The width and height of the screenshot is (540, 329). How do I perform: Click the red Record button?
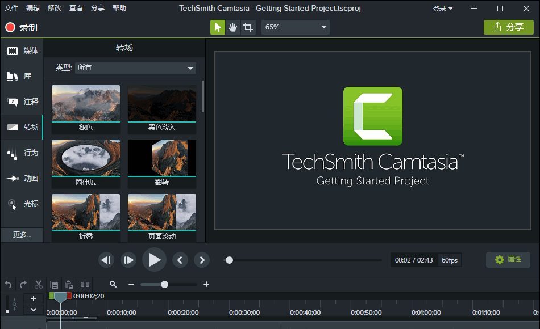pyautogui.click(x=21, y=27)
